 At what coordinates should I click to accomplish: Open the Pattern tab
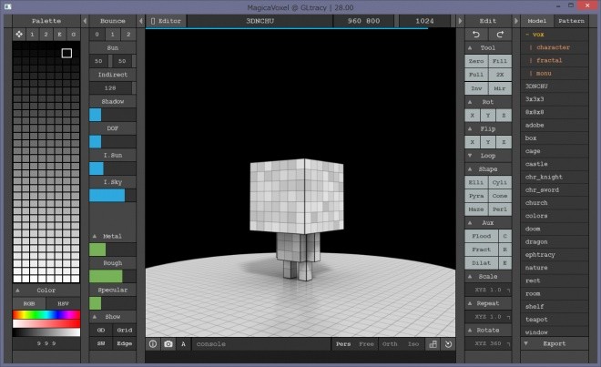pos(571,21)
